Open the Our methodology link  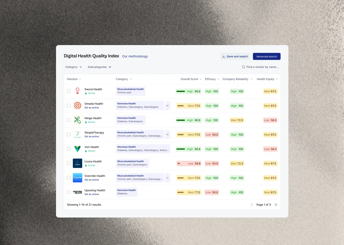pos(135,56)
